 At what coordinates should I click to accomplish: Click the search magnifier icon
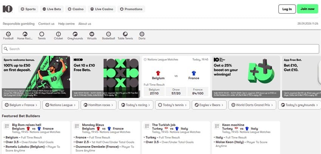pos(6,49)
